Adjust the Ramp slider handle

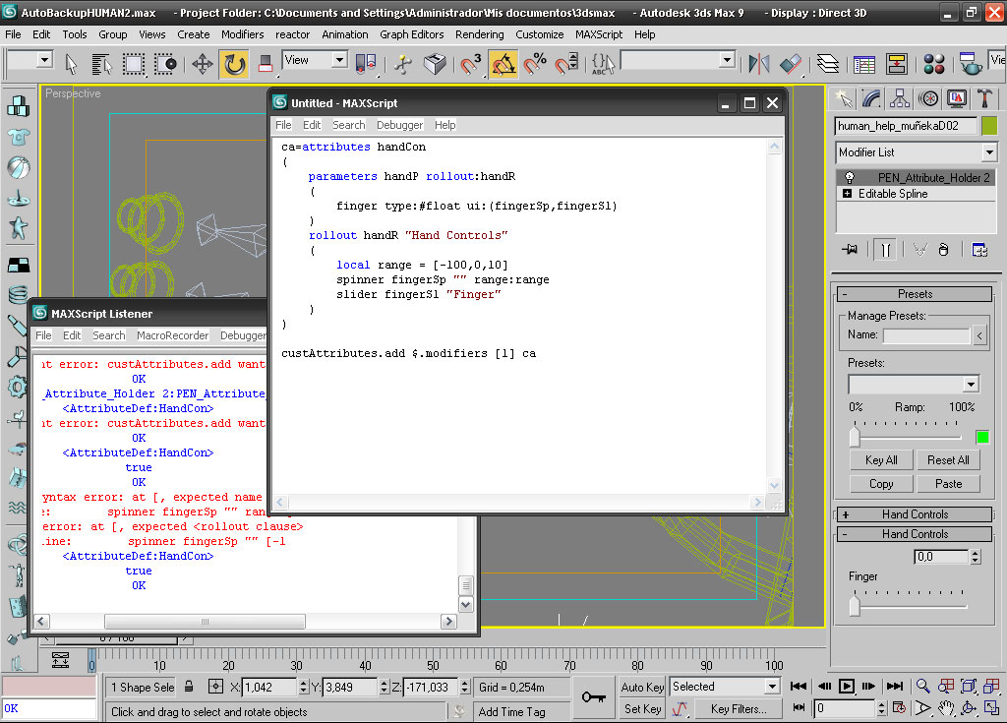coord(855,437)
